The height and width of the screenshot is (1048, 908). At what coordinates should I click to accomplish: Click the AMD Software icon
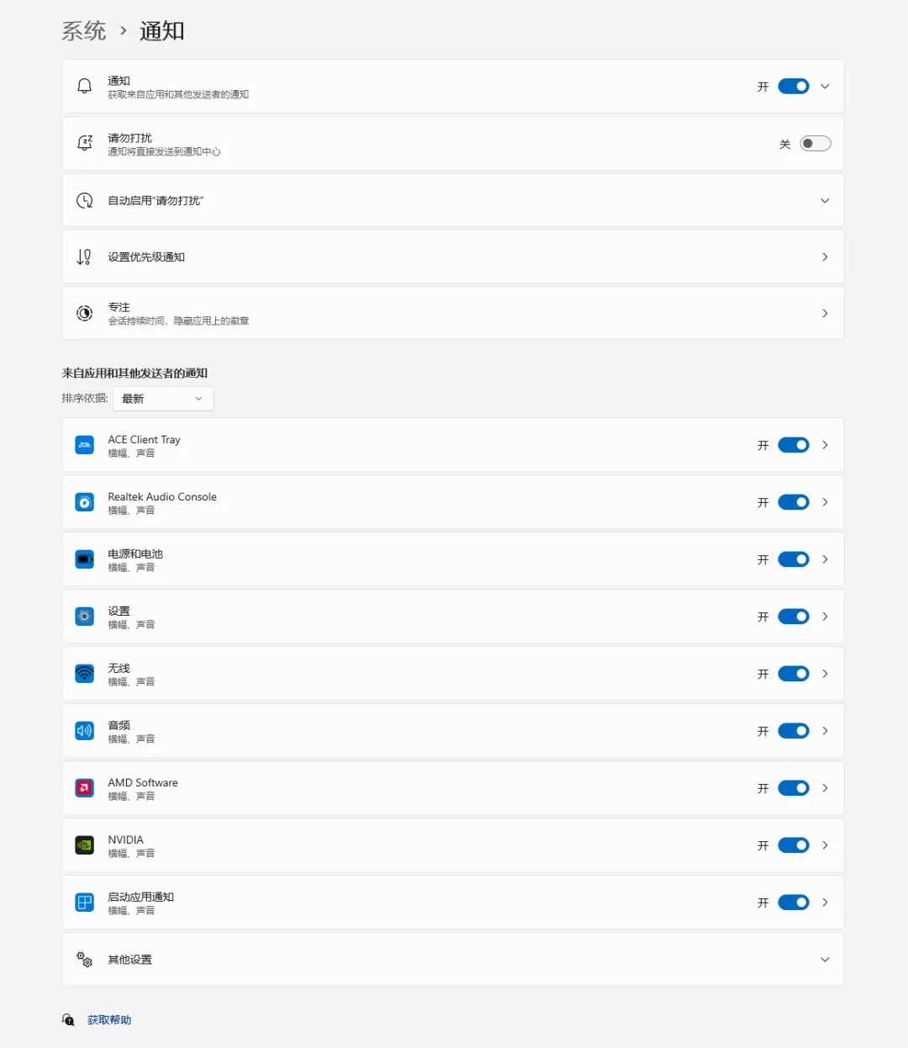point(85,788)
